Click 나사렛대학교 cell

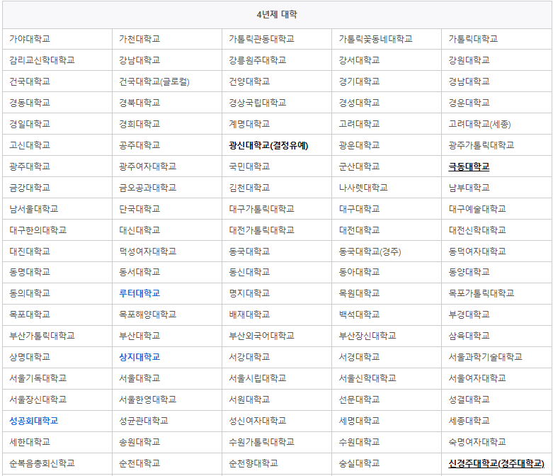pyautogui.click(x=387, y=188)
